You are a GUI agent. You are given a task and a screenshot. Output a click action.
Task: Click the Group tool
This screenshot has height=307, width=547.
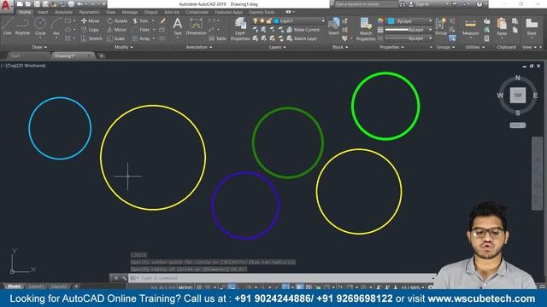pos(441,26)
